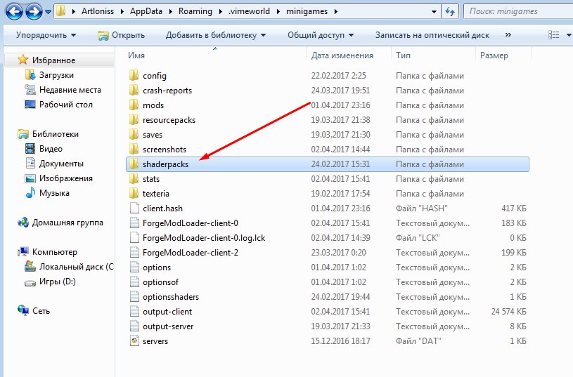The width and height of the screenshot is (573, 377).
Task: Open Рабочий стол from the sidebar
Action: (x=65, y=105)
